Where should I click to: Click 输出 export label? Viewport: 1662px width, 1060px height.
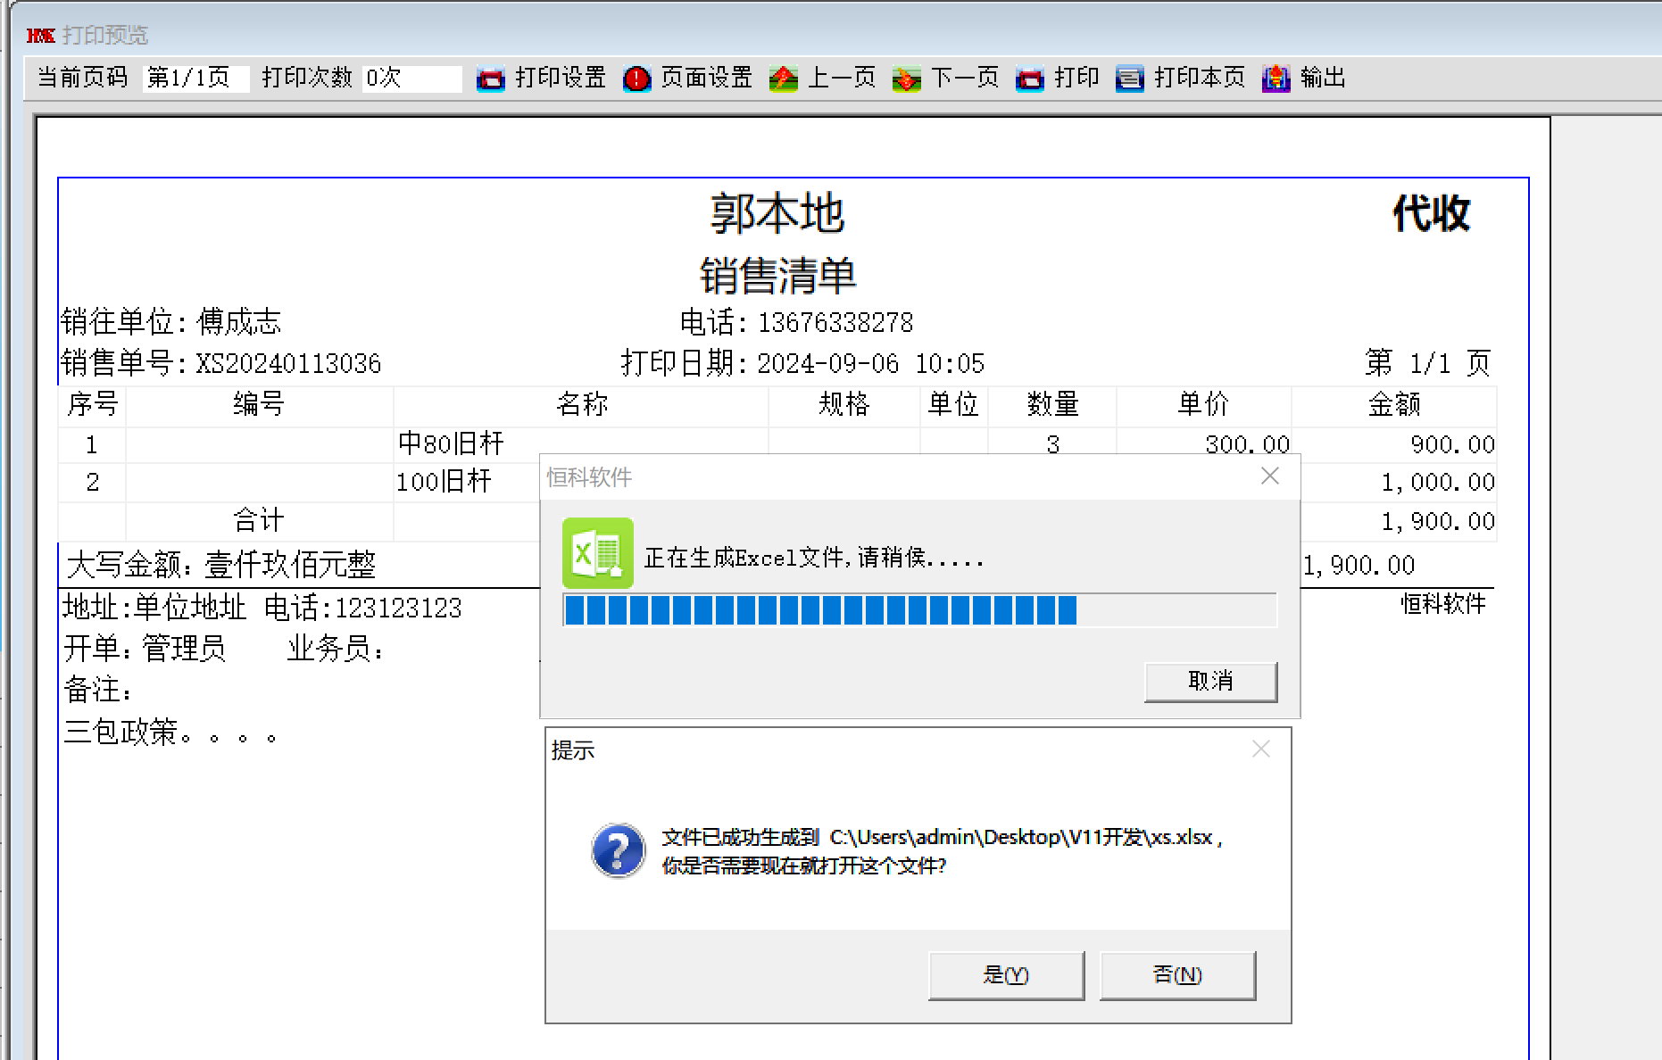click(1323, 78)
